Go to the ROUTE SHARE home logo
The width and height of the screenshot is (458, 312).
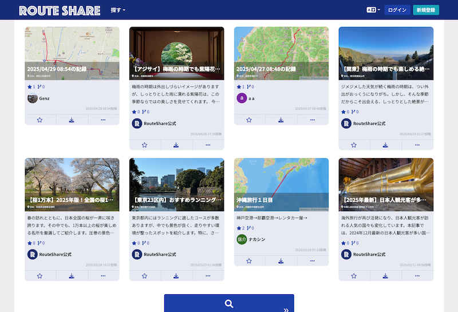tap(60, 10)
